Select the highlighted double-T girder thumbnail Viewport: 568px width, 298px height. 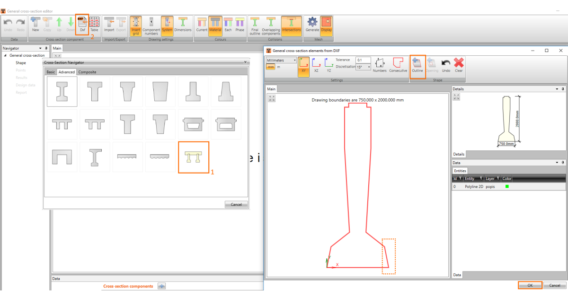[193, 158]
